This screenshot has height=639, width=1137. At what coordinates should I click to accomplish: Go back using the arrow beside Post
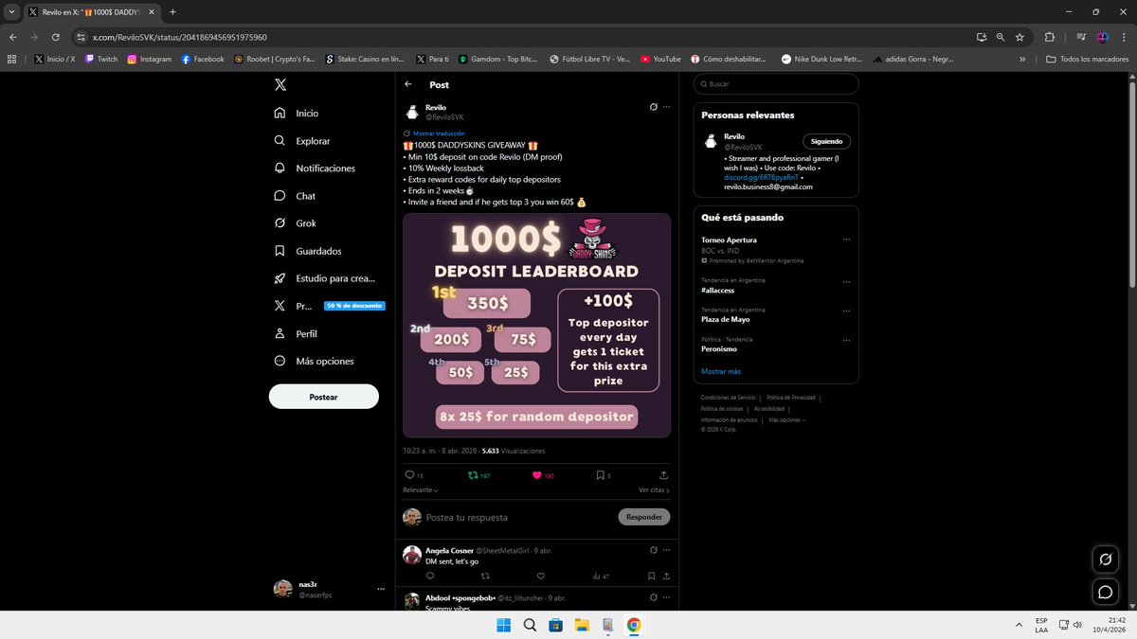[408, 84]
